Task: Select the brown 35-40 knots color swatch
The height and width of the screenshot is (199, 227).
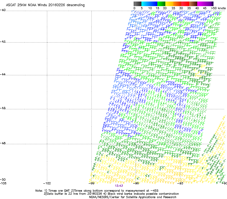Action: click(x=193, y=4)
